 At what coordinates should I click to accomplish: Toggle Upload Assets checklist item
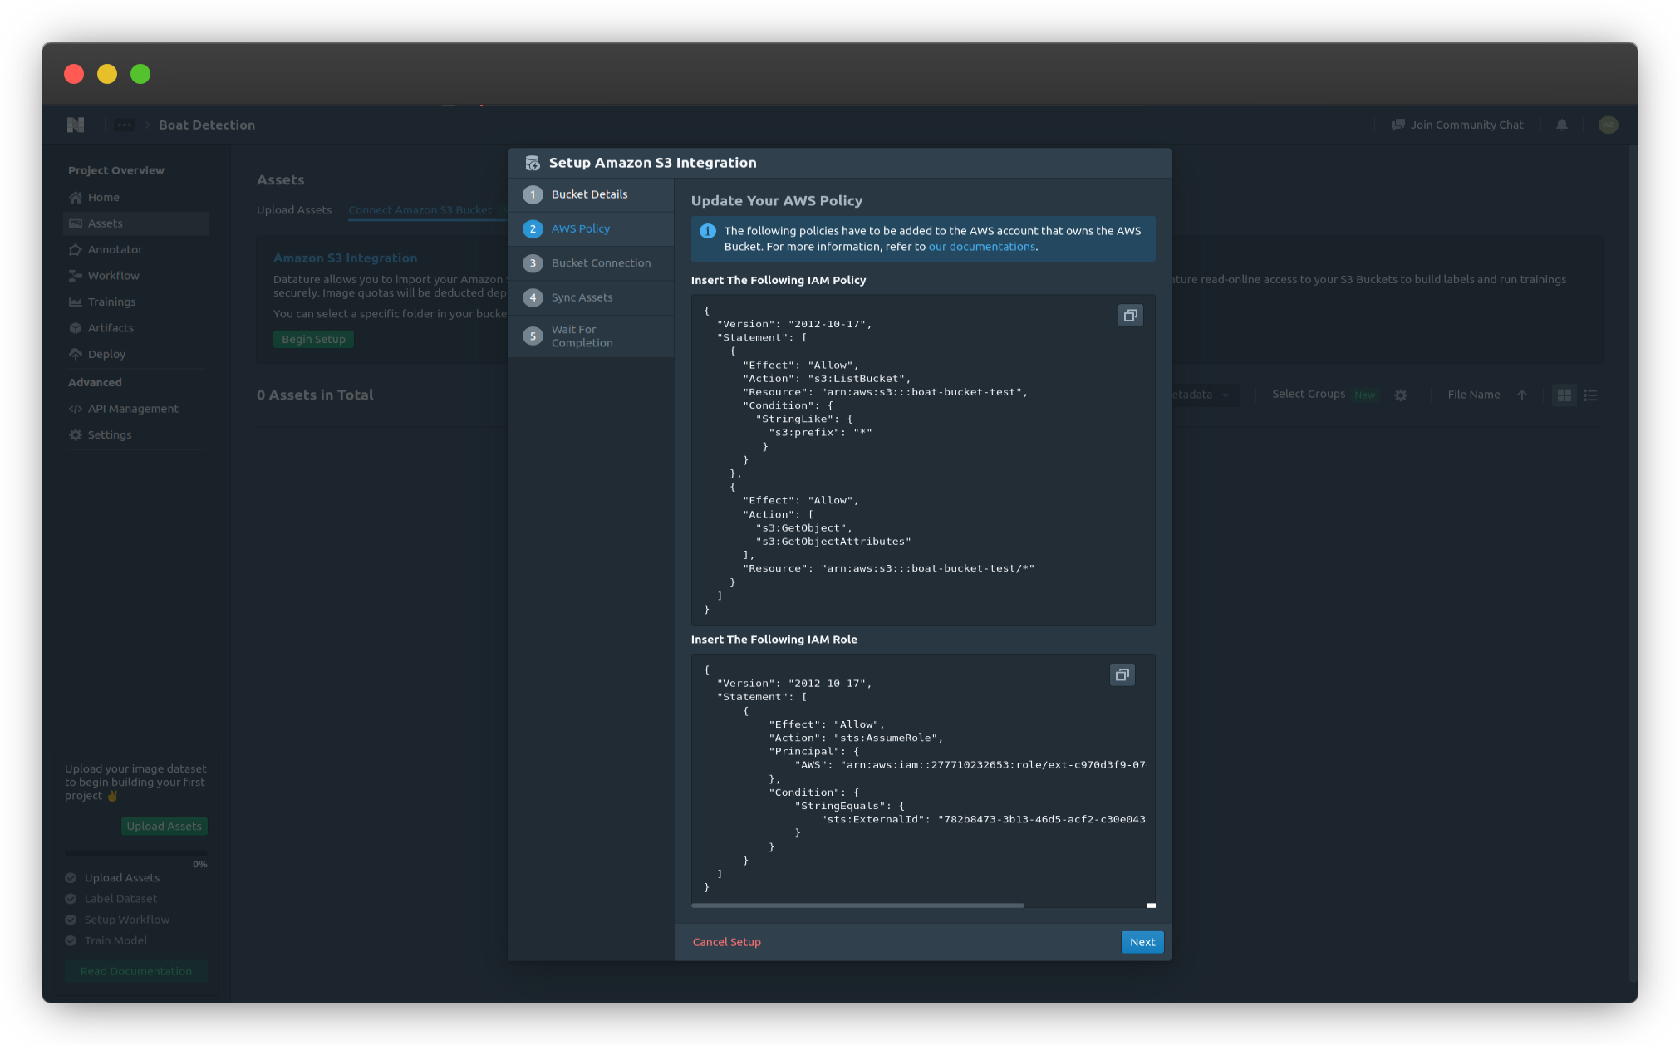click(71, 878)
